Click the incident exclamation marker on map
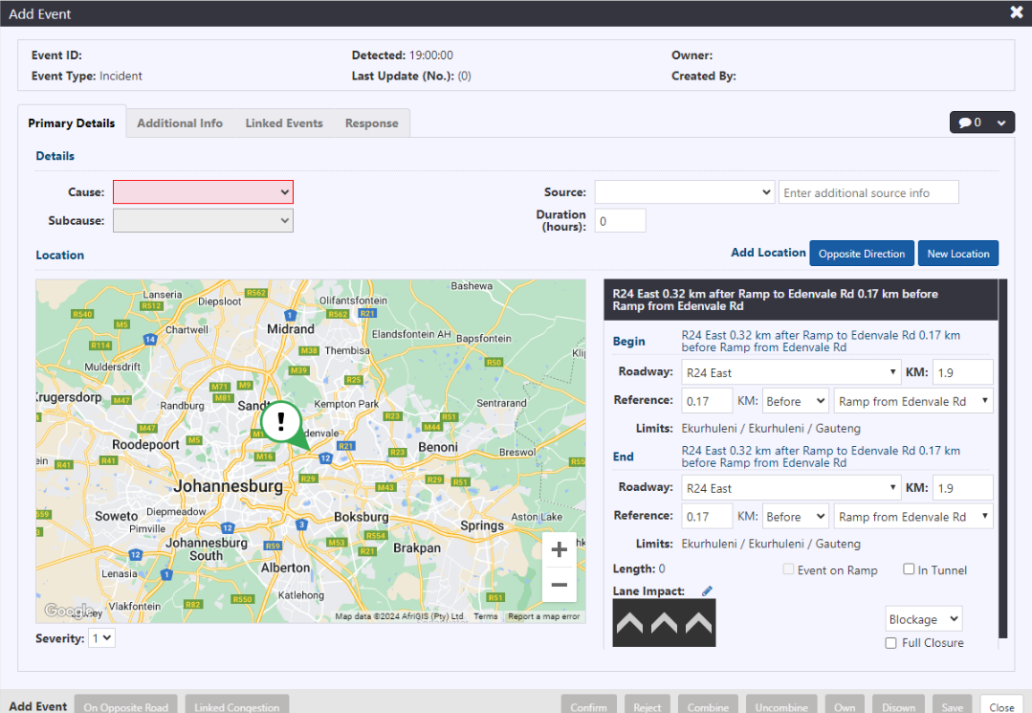This screenshot has height=713, width=1032. [280, 419]
